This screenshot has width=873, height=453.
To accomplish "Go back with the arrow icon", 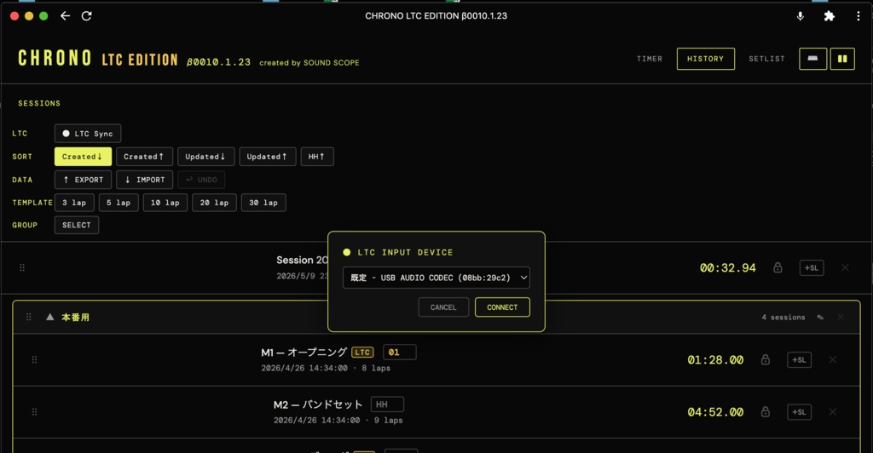I will tap(65, 16).
